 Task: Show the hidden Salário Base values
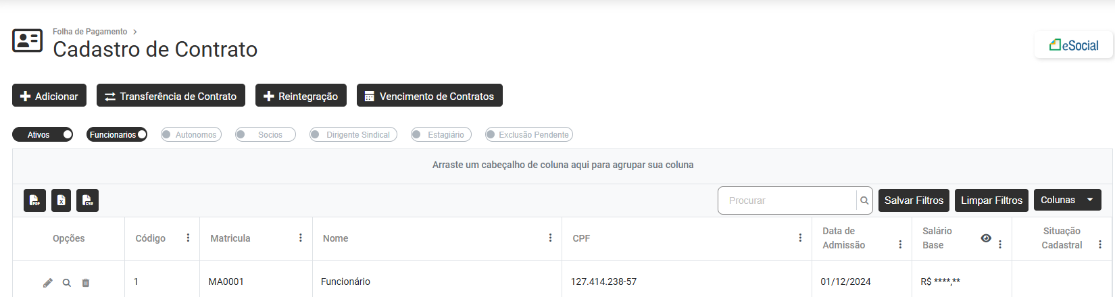[x=986, y=238]
